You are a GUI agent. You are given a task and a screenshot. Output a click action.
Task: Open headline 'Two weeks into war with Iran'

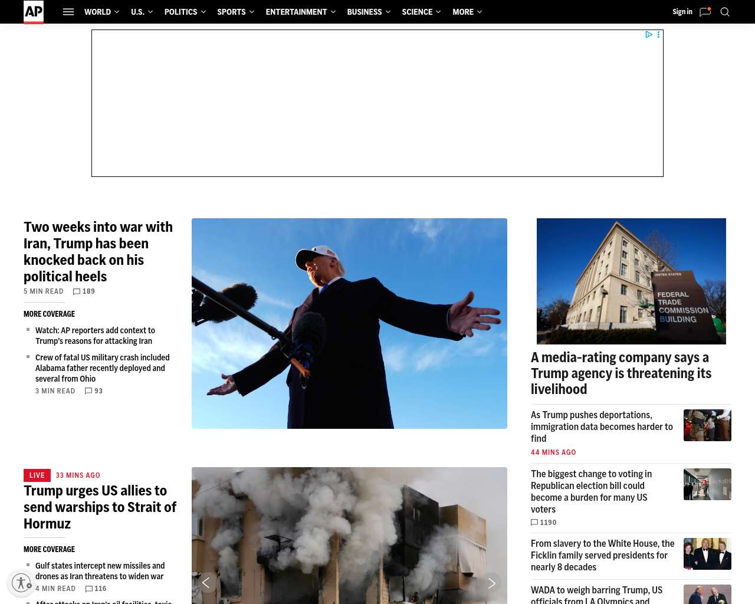[98, 252]
